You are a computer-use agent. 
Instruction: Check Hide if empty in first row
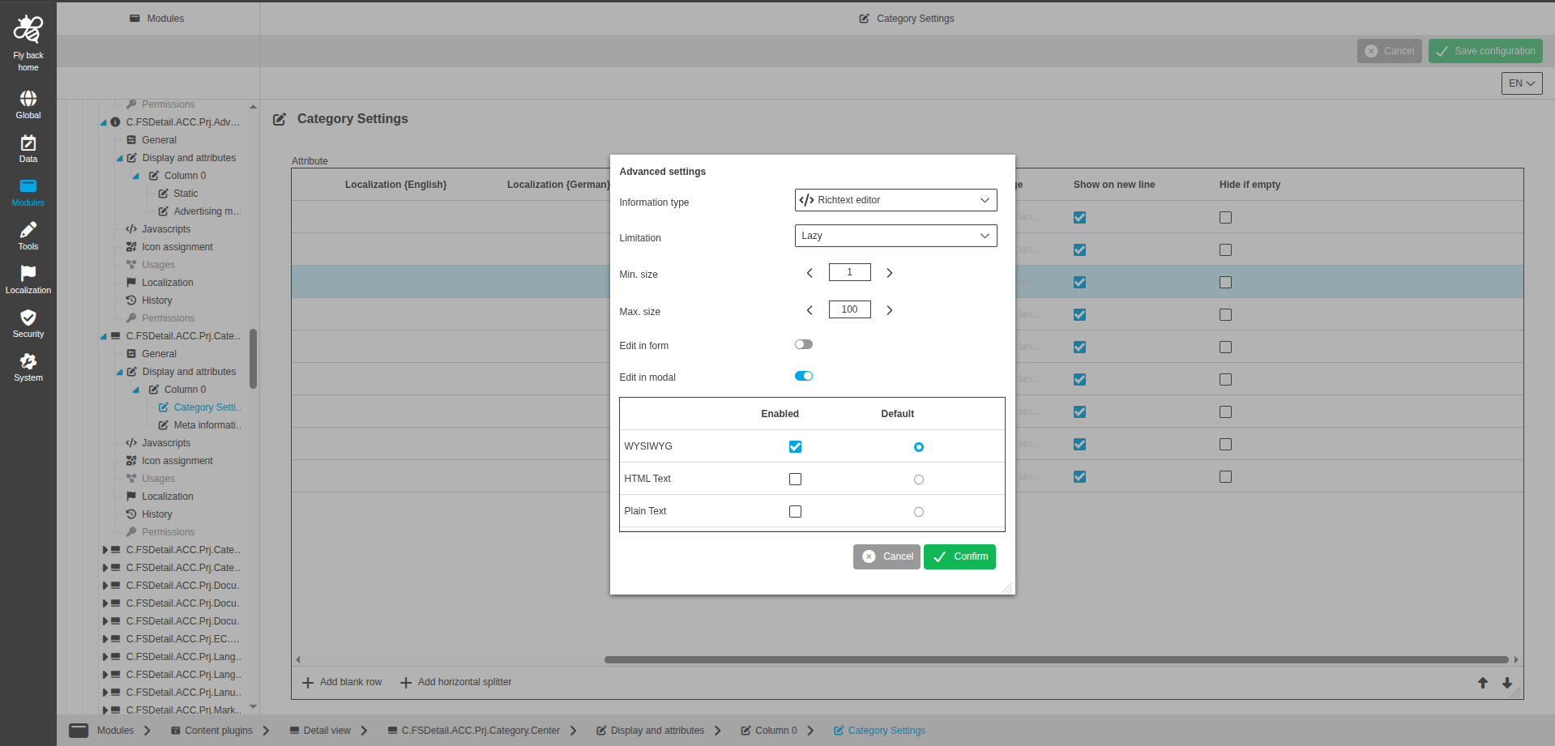point(1225,217)
